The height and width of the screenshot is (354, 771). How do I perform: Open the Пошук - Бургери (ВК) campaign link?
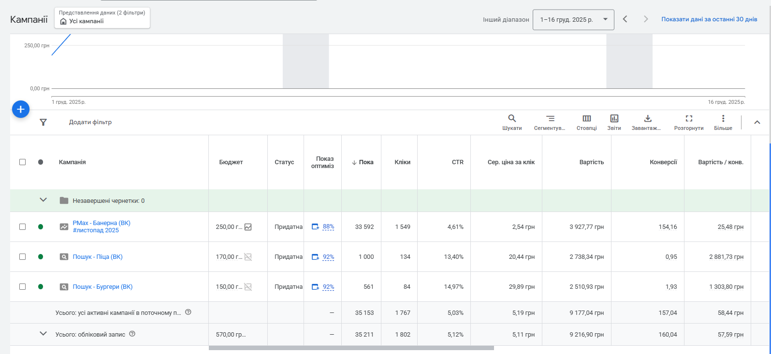102,287
